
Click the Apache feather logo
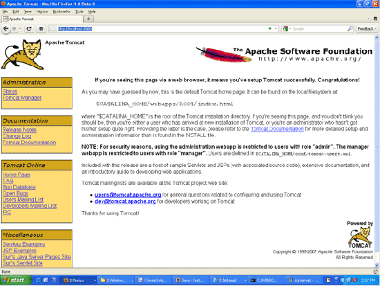(x=223, y=55)
